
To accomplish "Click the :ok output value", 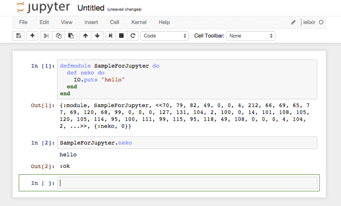I will [x=65, y=166].
